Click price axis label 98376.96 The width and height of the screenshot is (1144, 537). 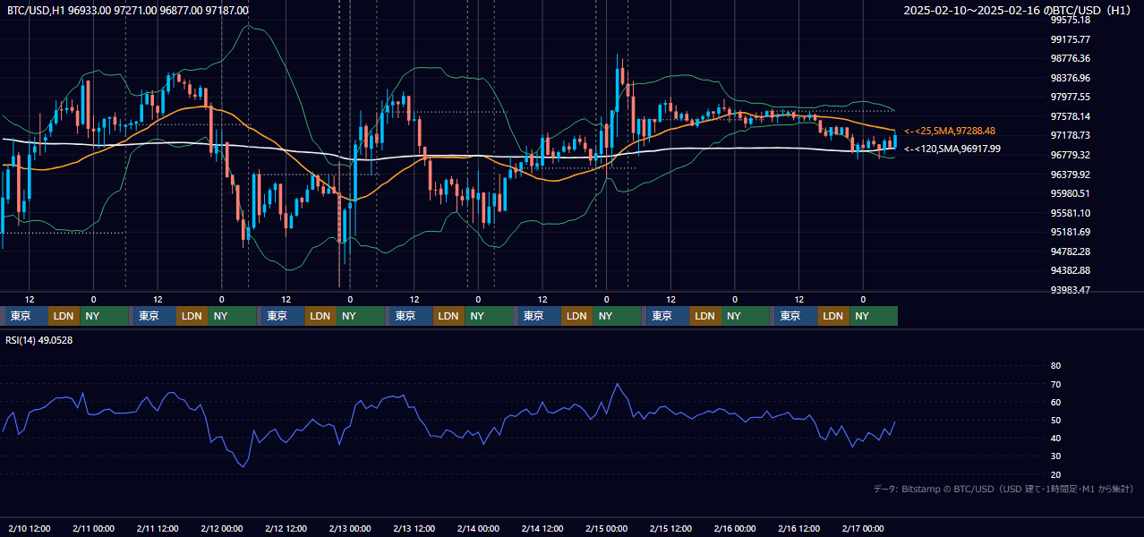coord(1070,78)
